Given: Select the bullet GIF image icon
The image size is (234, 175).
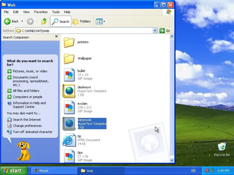Looking at the screenshot, I should point(69,75).
